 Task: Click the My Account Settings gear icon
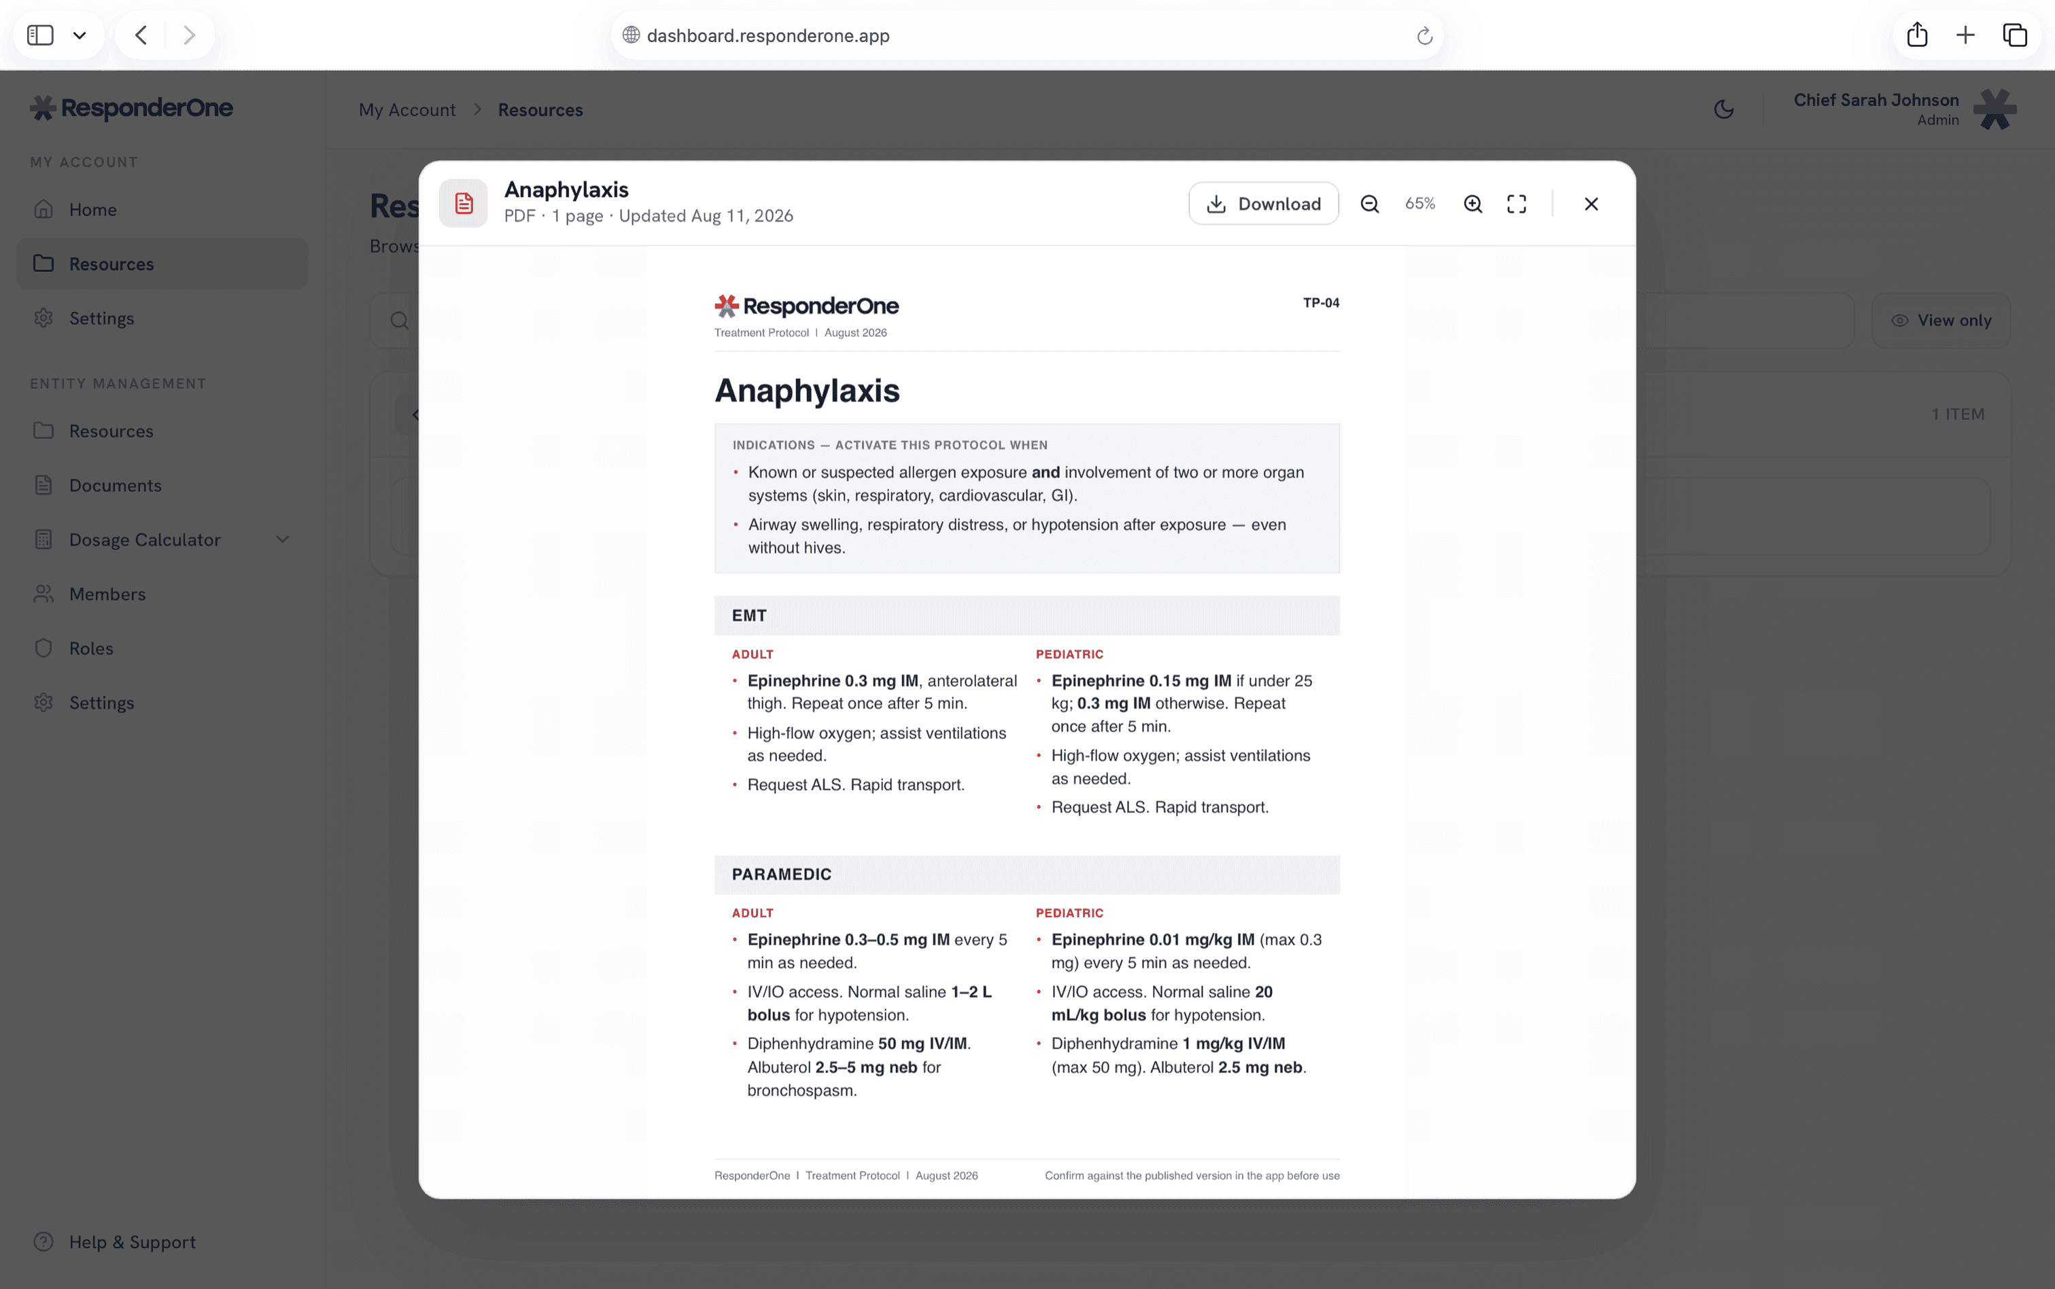(44, 318)
